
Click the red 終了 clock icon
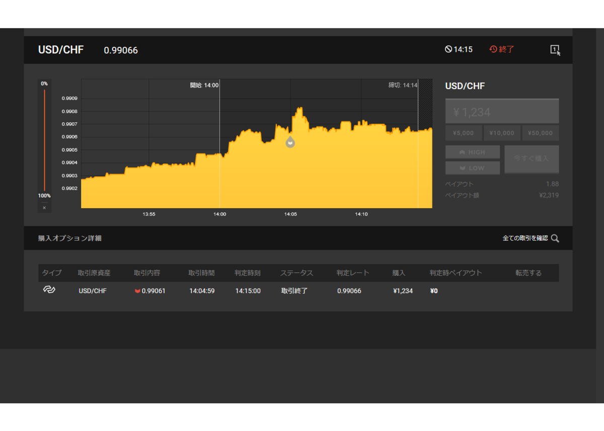[493, 49]
